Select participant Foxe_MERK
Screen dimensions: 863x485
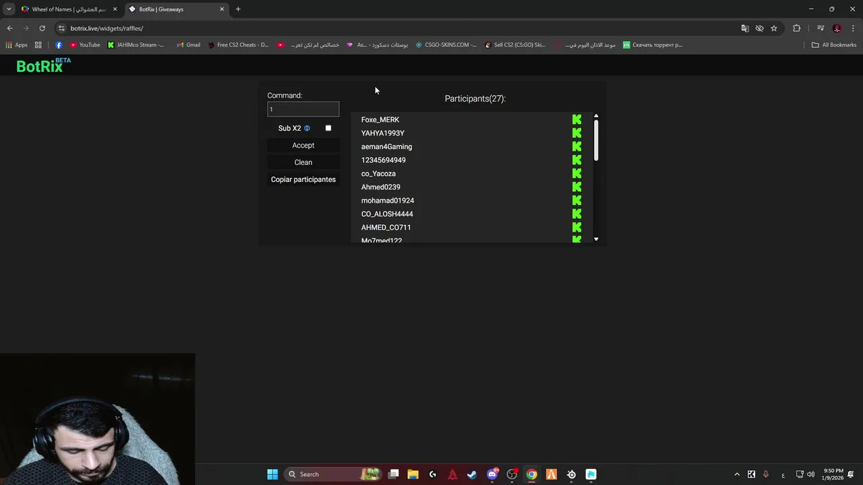pos(380,120)
